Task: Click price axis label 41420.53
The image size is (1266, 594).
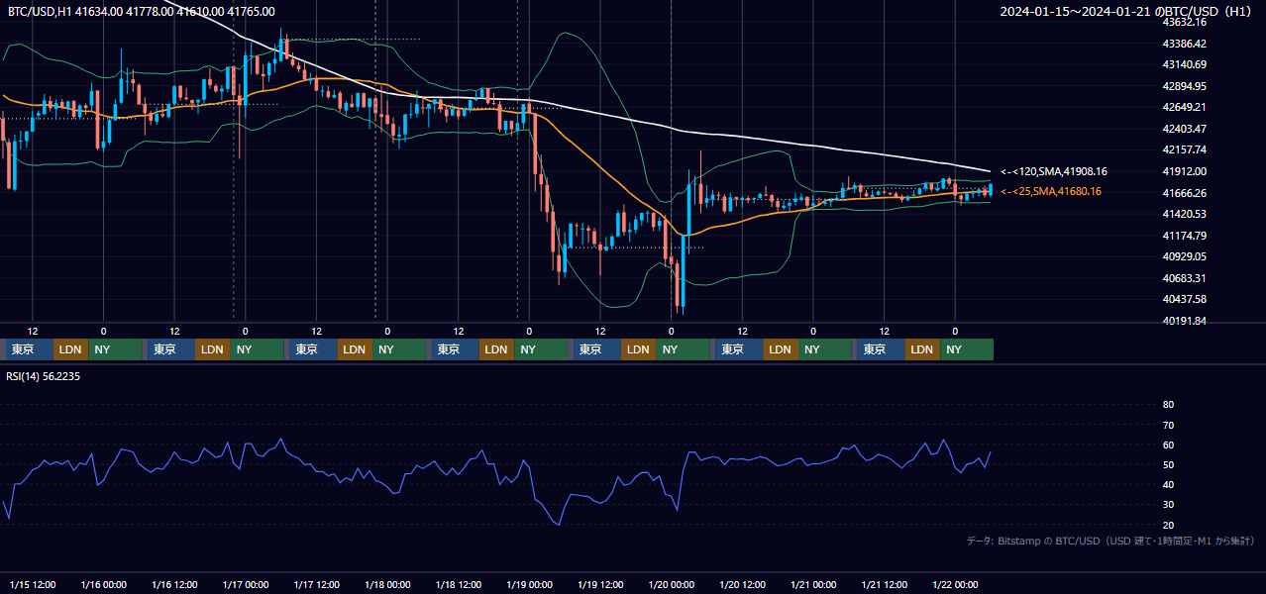Action: click(x=1184, y=214)
